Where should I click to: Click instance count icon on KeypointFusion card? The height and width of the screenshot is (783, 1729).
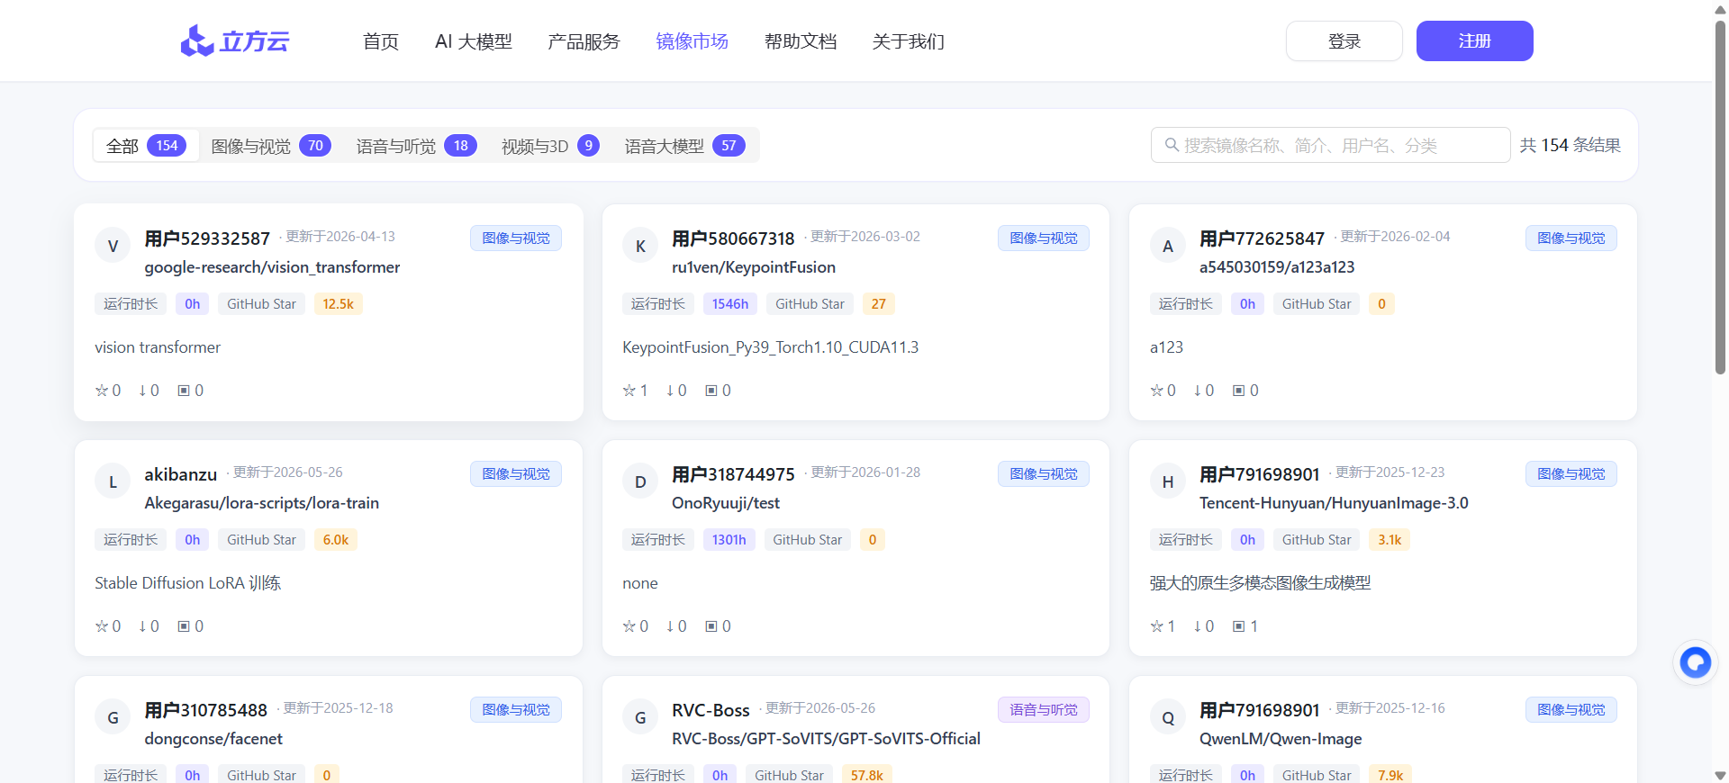pyautogui.click(x=711, y=391)
